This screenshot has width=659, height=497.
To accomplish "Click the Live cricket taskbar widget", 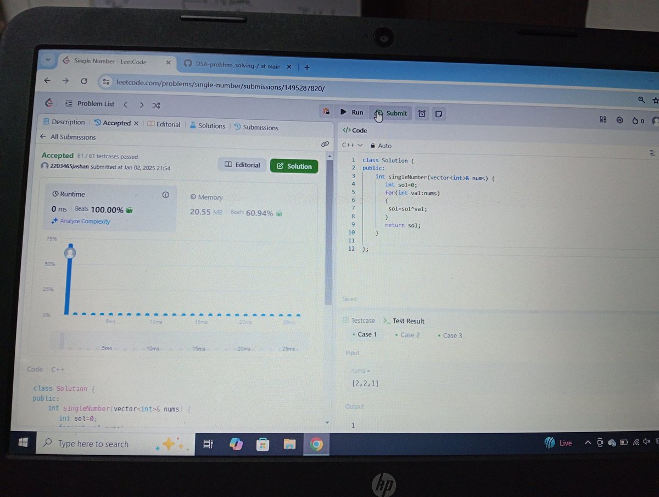I will pyautogui.click(x=559, y=443).
